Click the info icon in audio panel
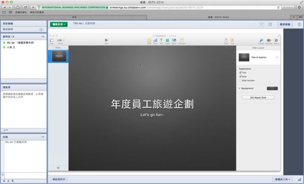The height and width of the screenshot is (184, 304). point(41,29)
